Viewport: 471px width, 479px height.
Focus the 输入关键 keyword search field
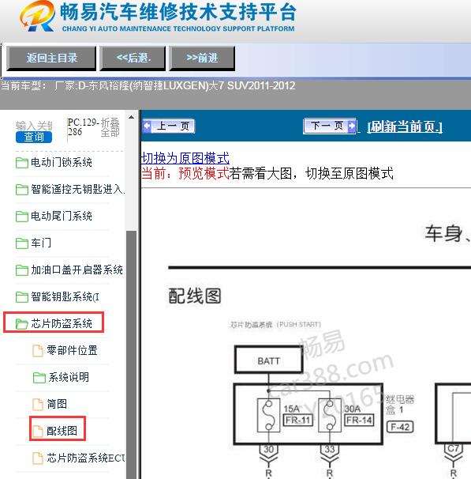coord(34,125)
